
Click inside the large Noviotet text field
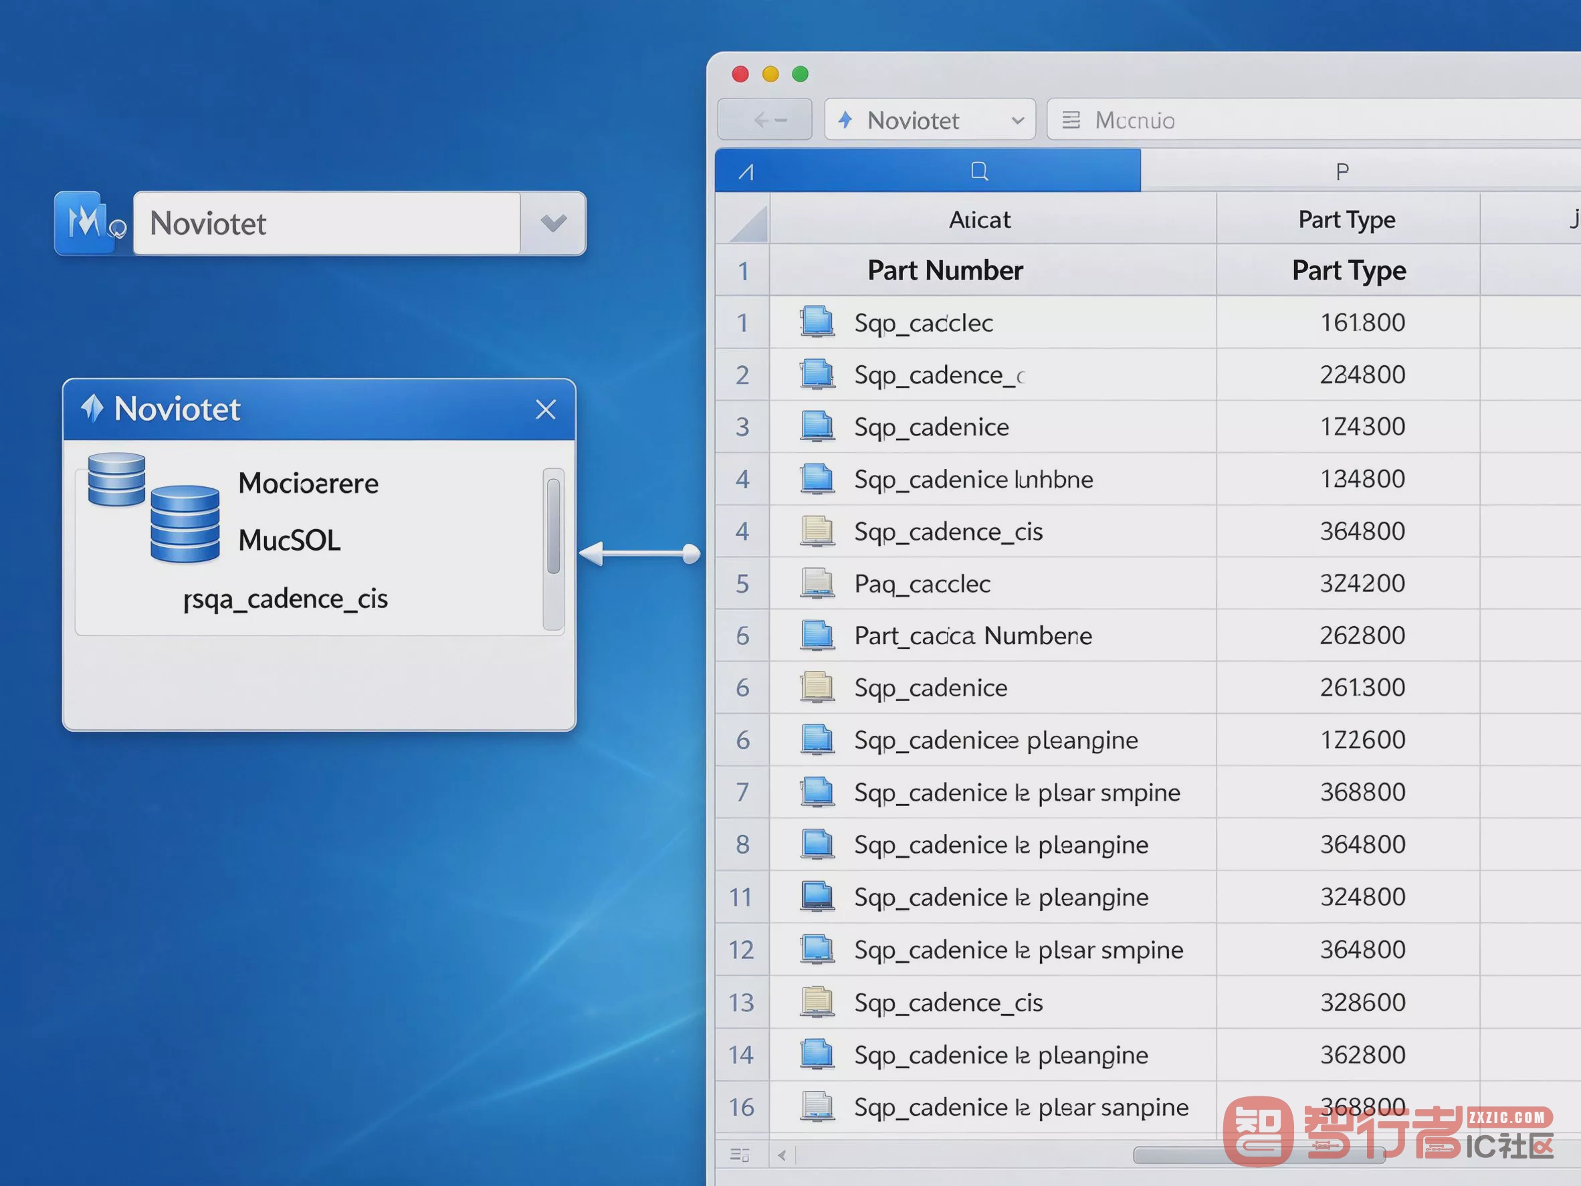point(326,223)
